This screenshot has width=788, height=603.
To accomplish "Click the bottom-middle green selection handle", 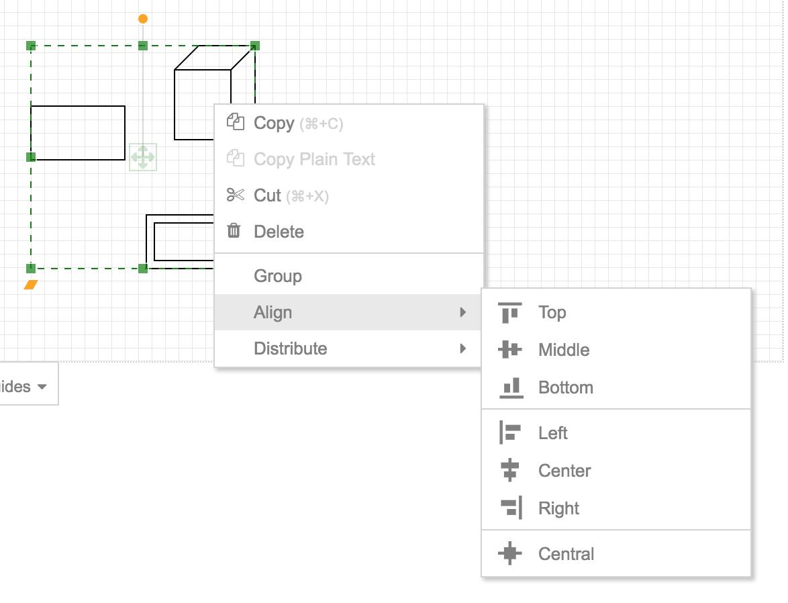I will pyautogui.click(x=143, y=268).
